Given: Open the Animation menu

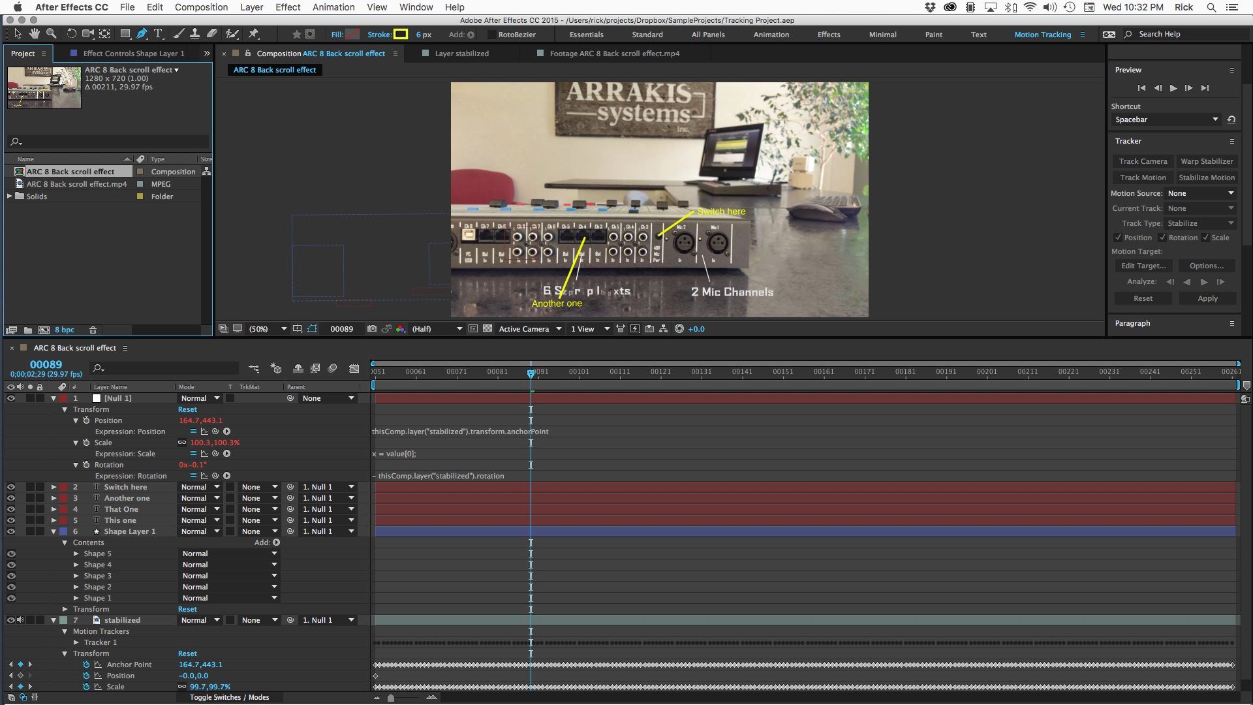Looking at the screenshot, I should click(x=333, y=7).
